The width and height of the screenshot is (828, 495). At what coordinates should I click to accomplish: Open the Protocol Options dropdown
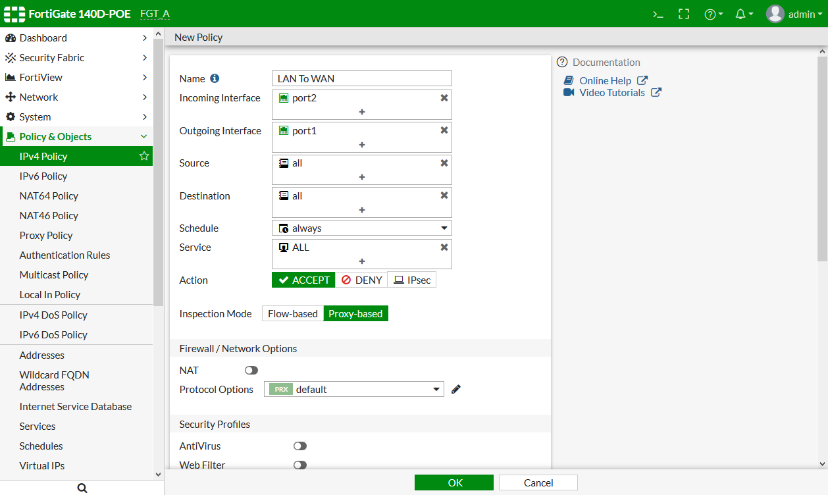pos(436,389)
